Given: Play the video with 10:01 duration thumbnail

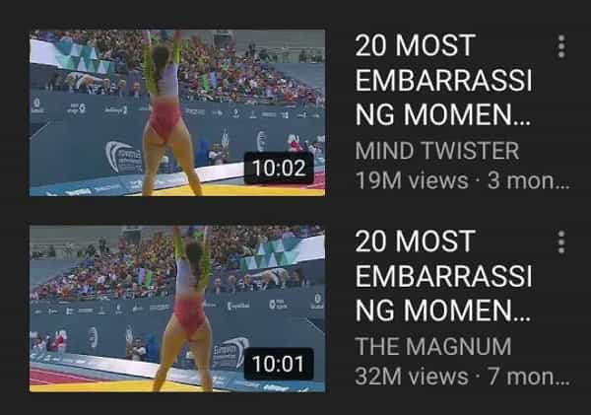Looking at the screenshot, I should coord(177,309).
